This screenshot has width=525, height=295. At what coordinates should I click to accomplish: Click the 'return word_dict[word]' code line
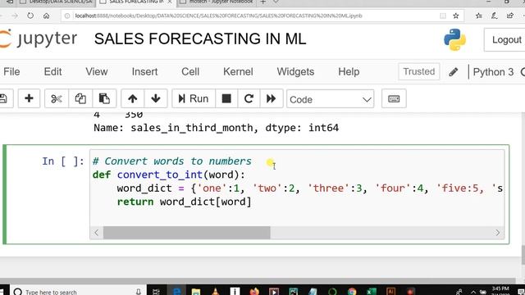pos(184,202)
